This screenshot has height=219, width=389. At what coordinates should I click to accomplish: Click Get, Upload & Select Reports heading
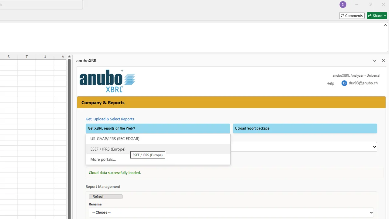110,119
